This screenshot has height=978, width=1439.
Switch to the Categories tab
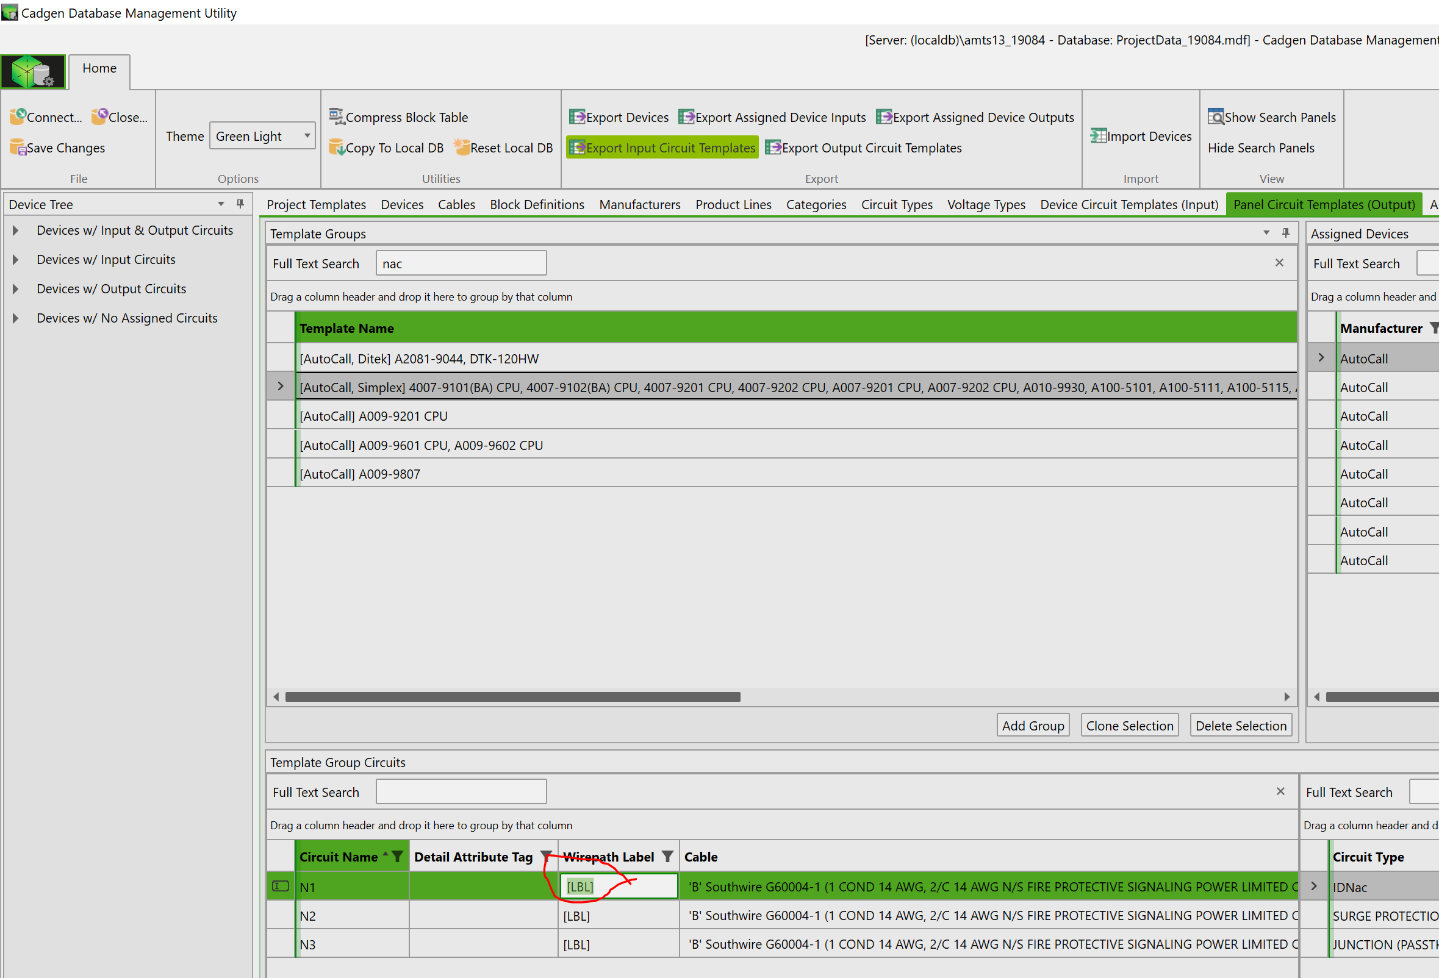tap(816, 204)
